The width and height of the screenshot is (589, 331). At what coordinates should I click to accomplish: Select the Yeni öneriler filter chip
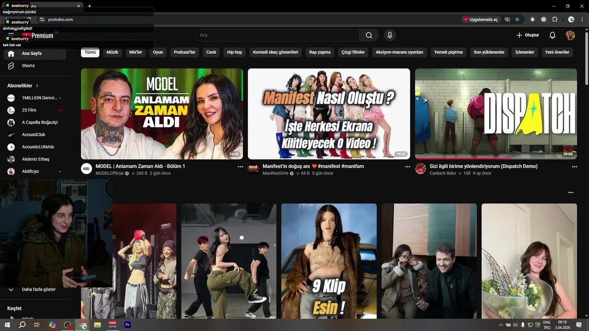point(557,52)
